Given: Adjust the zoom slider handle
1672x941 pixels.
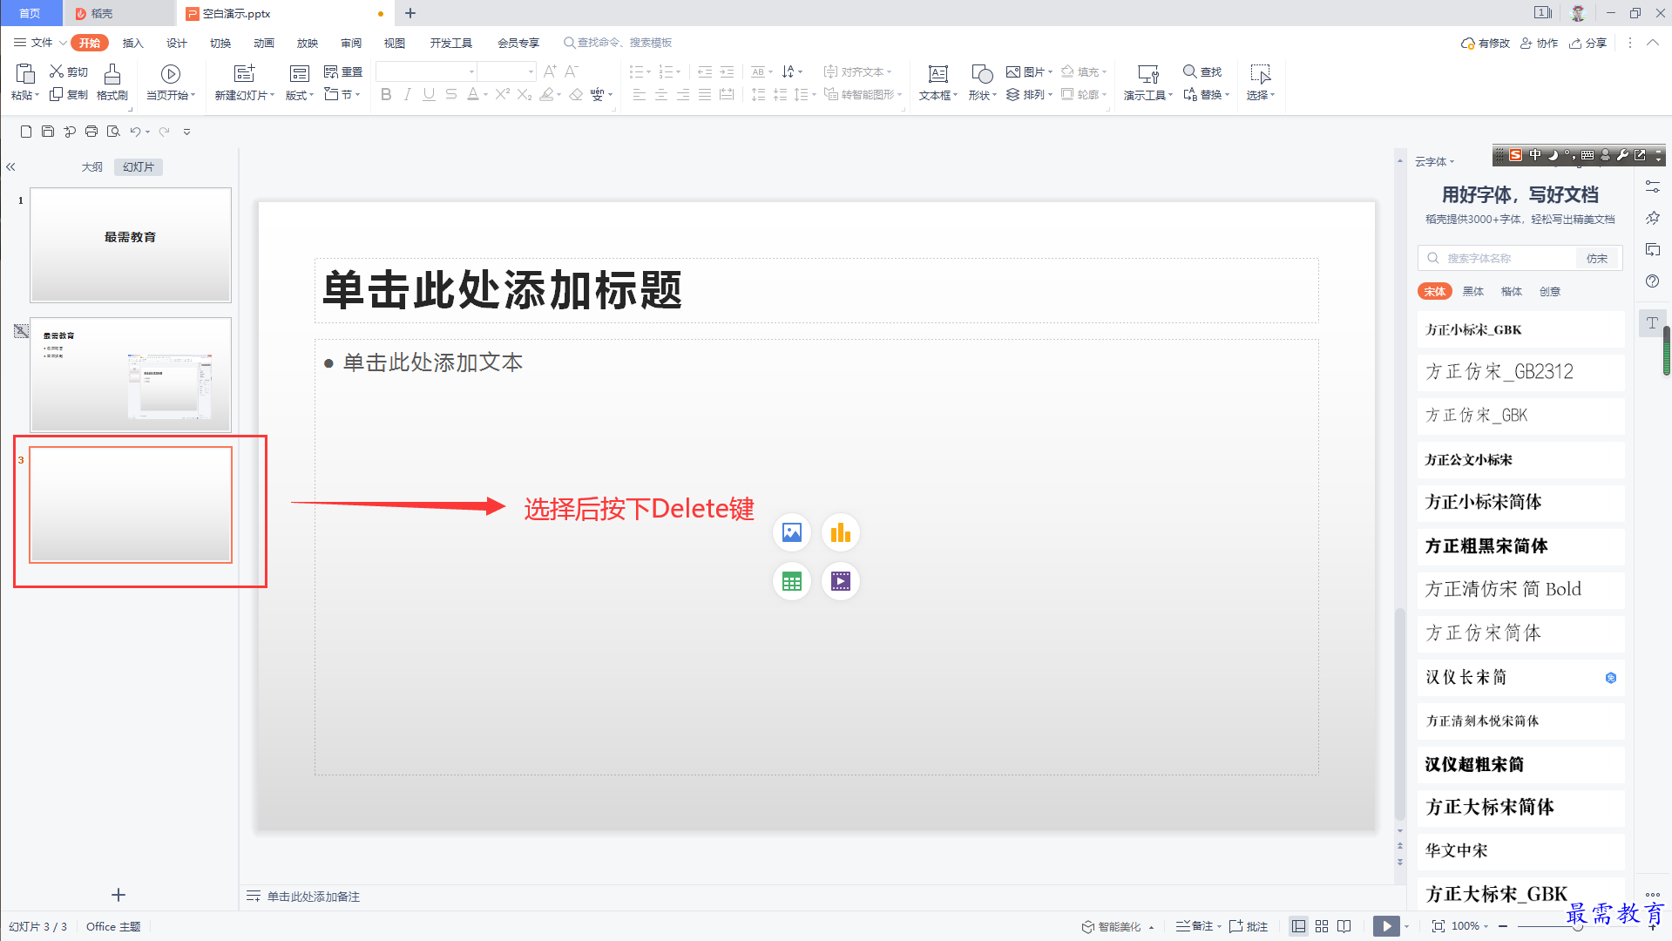Looking at the screenshot, I should click(1577, 926).
